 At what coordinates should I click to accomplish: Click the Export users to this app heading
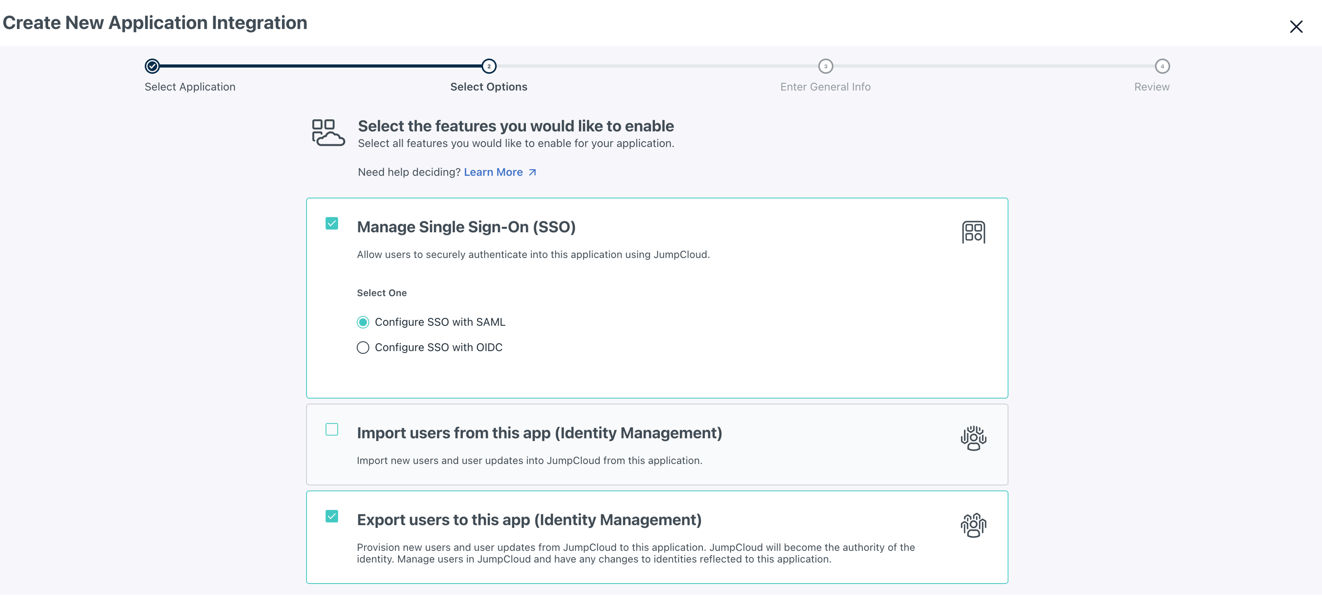pos(528,520)
